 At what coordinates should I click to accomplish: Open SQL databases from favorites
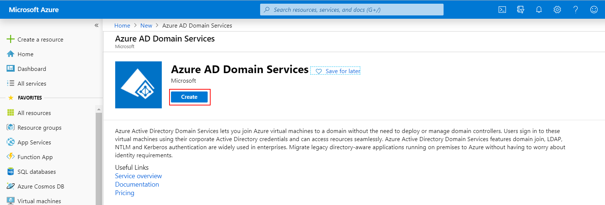coord(37,172)
